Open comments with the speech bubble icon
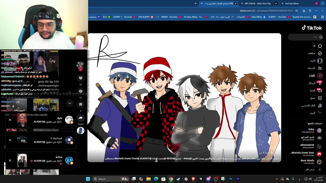The height and width of the screenshot is (183, 326). [x=80, y=91]
